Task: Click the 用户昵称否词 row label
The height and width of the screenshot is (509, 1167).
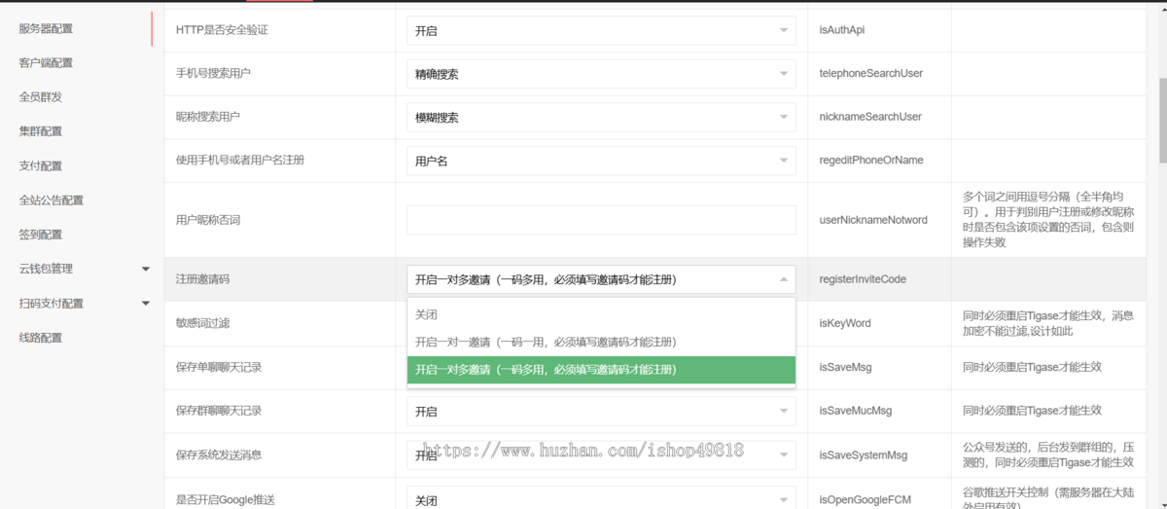Action: pos(208,220)
